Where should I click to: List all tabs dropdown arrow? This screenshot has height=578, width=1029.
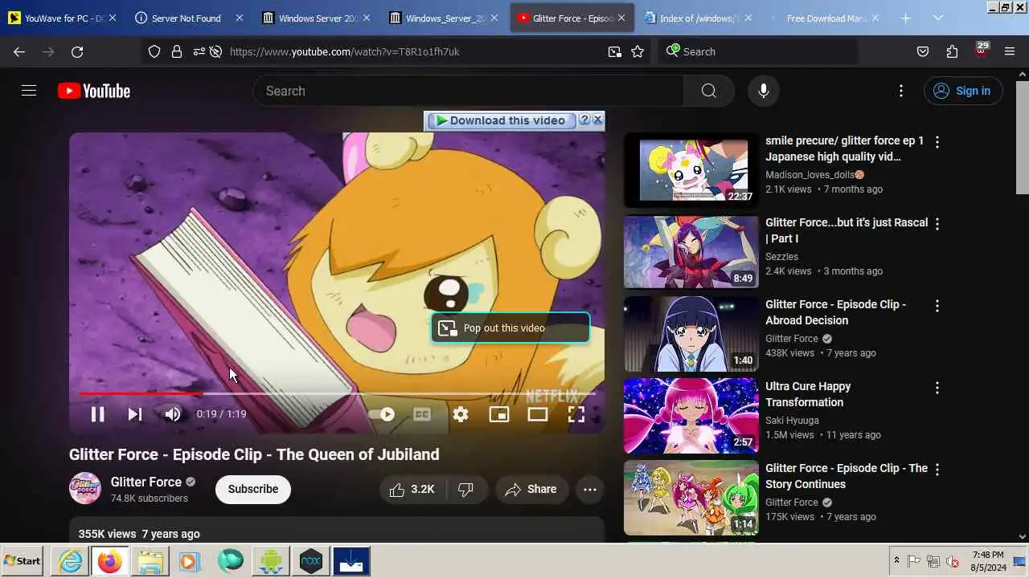(938, 18)
